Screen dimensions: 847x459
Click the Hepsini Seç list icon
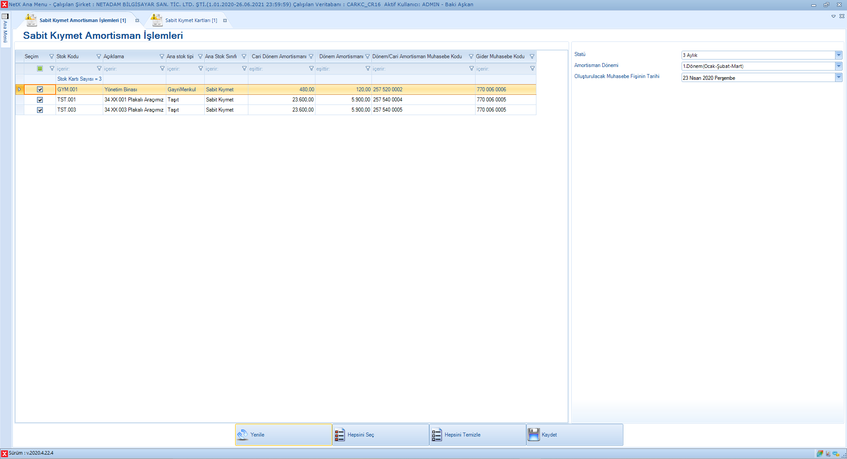tap(340, 435)
